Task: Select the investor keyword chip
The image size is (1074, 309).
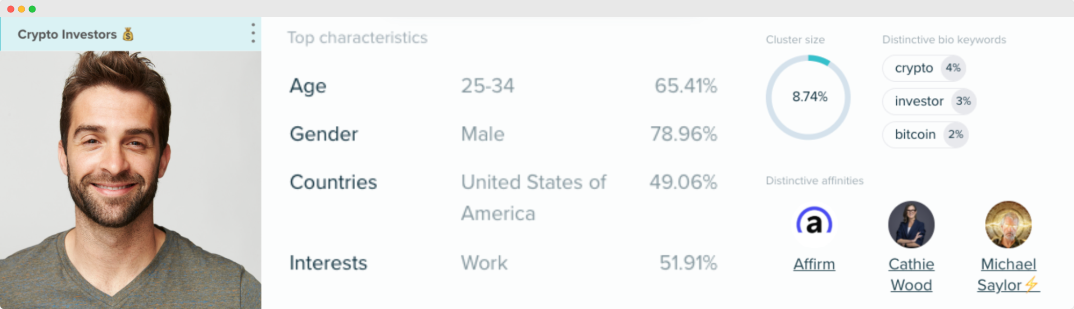Action: click(929, 101)
